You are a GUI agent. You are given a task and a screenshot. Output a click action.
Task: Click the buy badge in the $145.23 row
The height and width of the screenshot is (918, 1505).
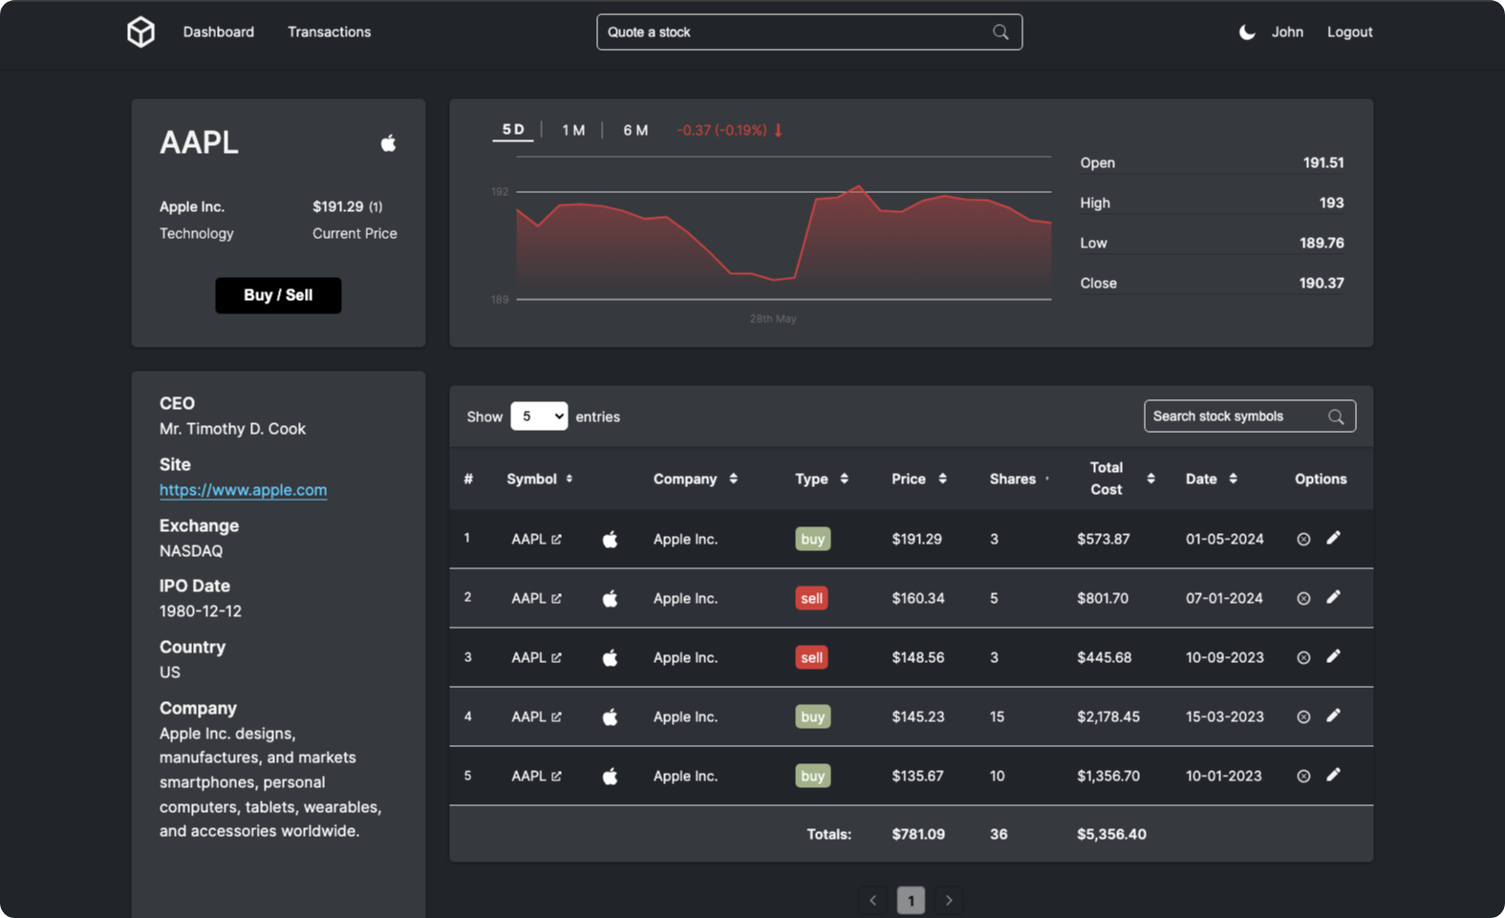click(812, 716)
